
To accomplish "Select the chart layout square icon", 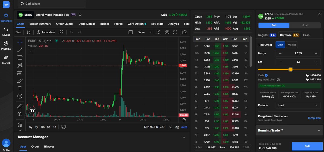I will pyautogui.click(x=131, y=32).
